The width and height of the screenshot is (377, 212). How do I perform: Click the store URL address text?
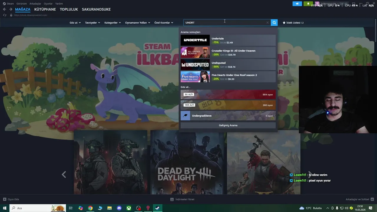[x=30, y=15]
